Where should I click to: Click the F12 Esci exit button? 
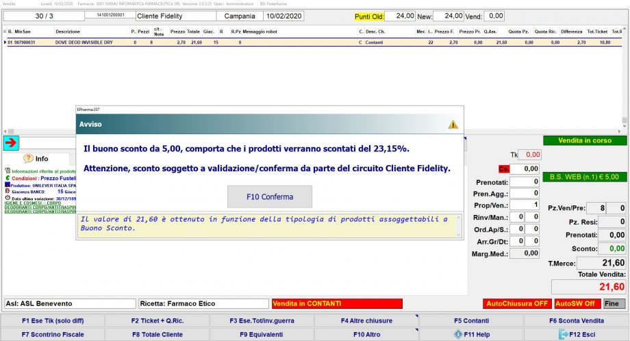click(x=576, y=334)
